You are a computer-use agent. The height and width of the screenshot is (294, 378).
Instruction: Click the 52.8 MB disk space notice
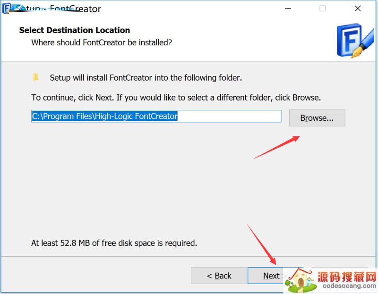[114, 243]
